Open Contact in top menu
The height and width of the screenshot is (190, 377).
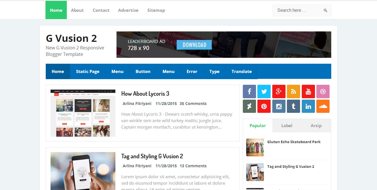101,10
